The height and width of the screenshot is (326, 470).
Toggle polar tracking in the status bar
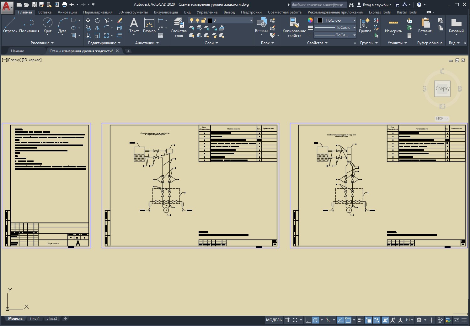point(316,320)
